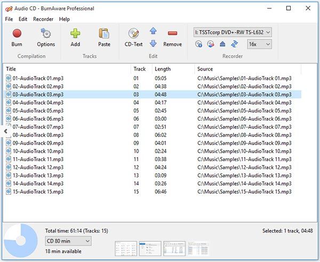Remove the selected track
The width and height of the screenshot is (320, 262).
coord(172,37)
